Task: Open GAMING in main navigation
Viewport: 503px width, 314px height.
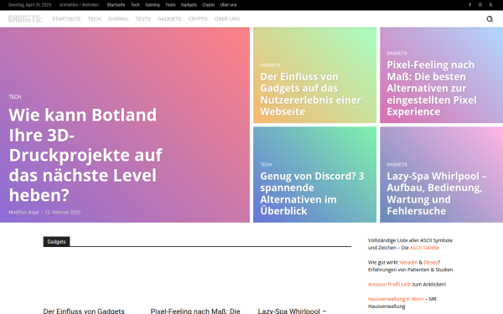Action: coord(118,19)
